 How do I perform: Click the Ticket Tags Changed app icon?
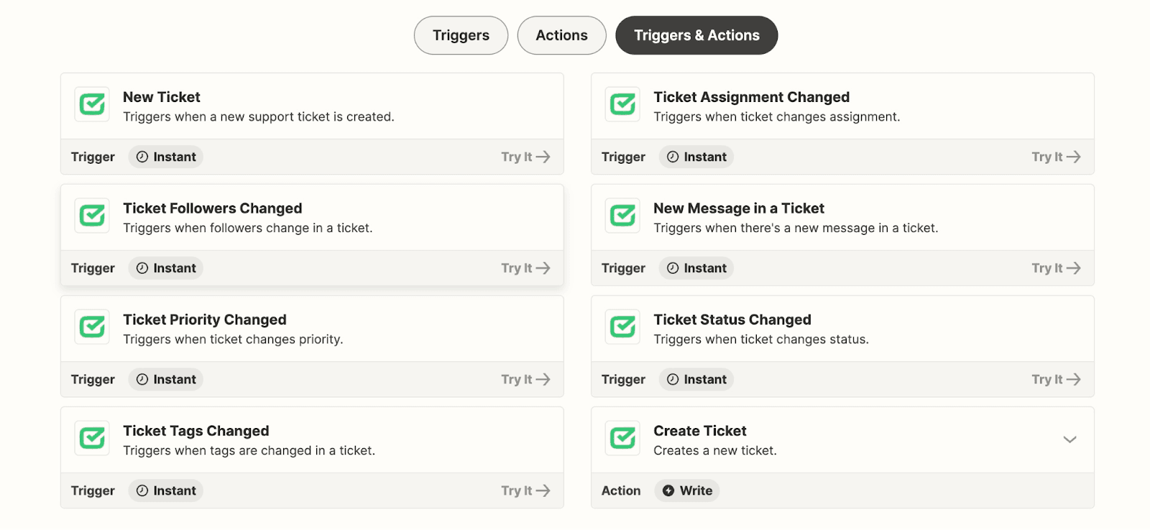(x=92, y=439)
